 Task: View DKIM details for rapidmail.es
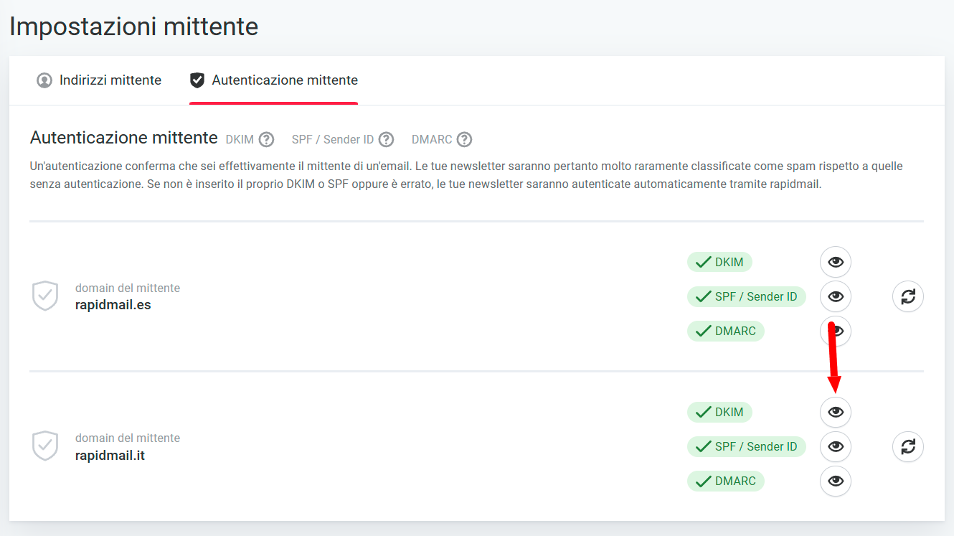coord(835,262)
